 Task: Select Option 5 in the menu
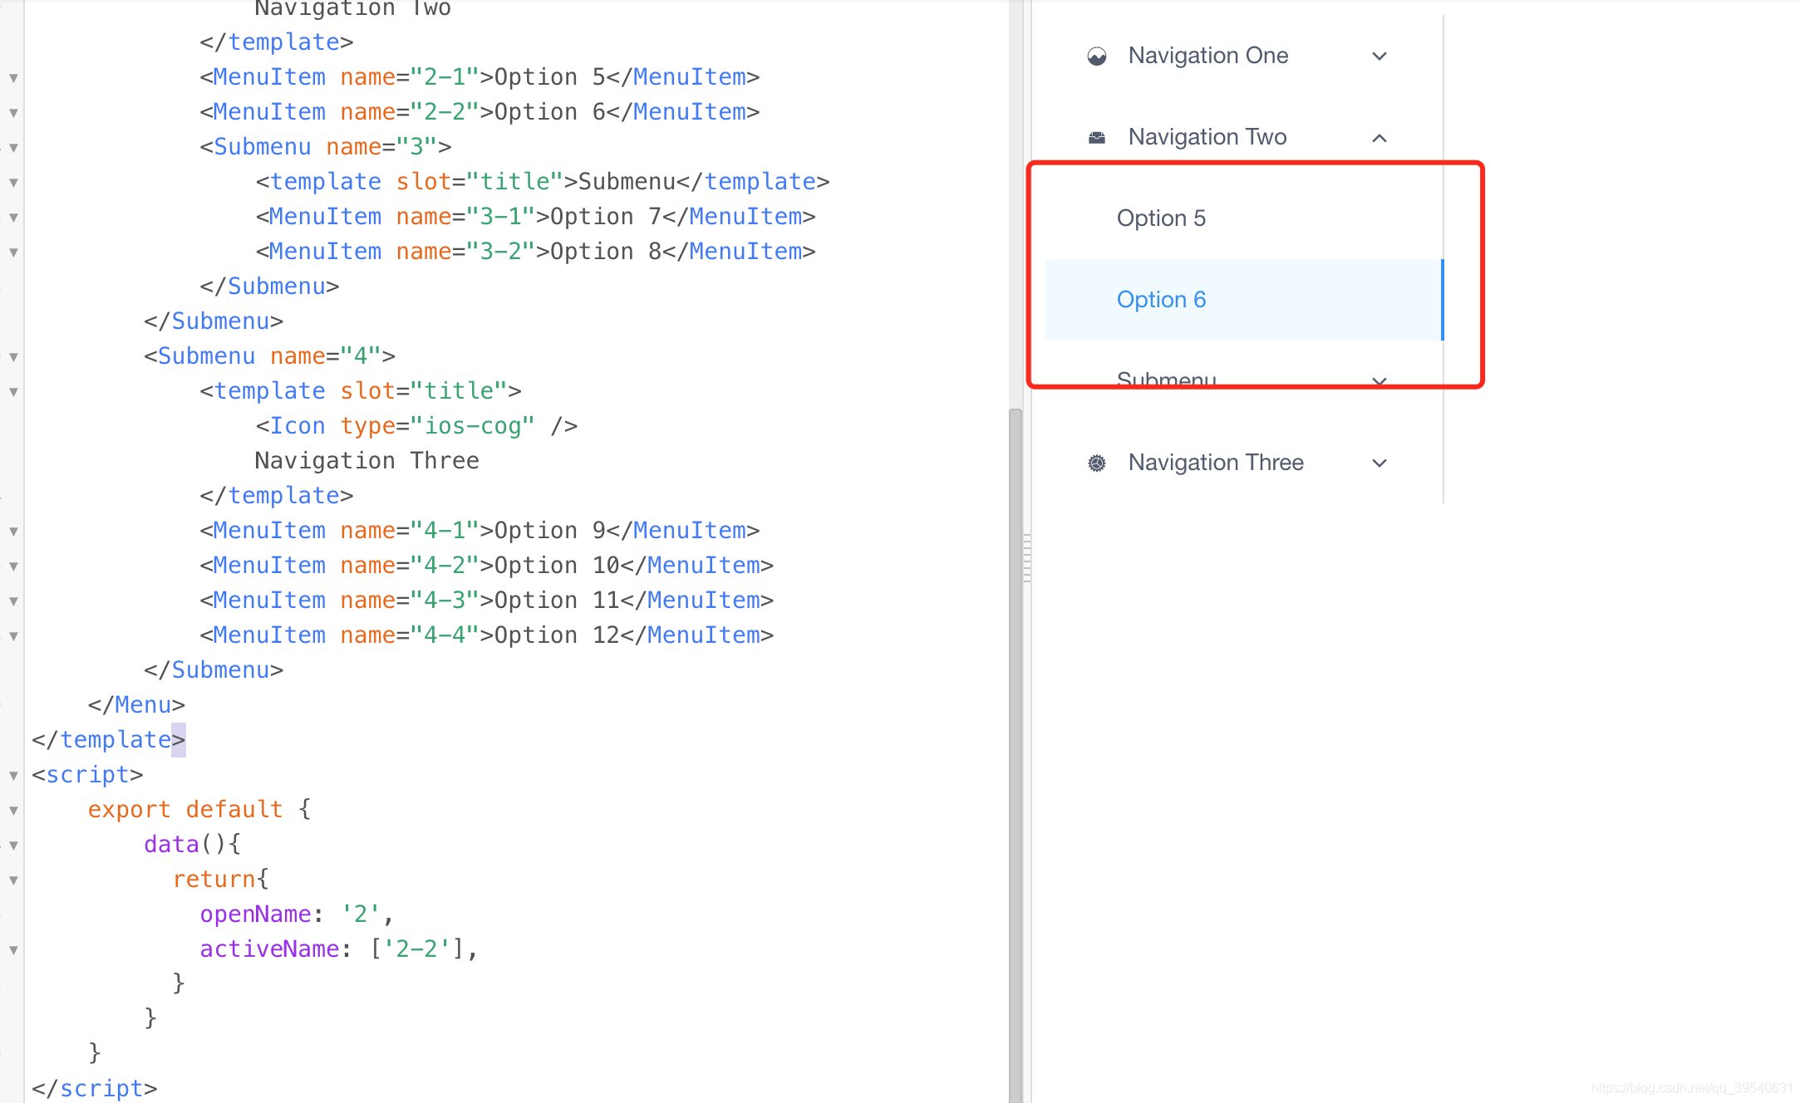click(x=1161, y=218)
